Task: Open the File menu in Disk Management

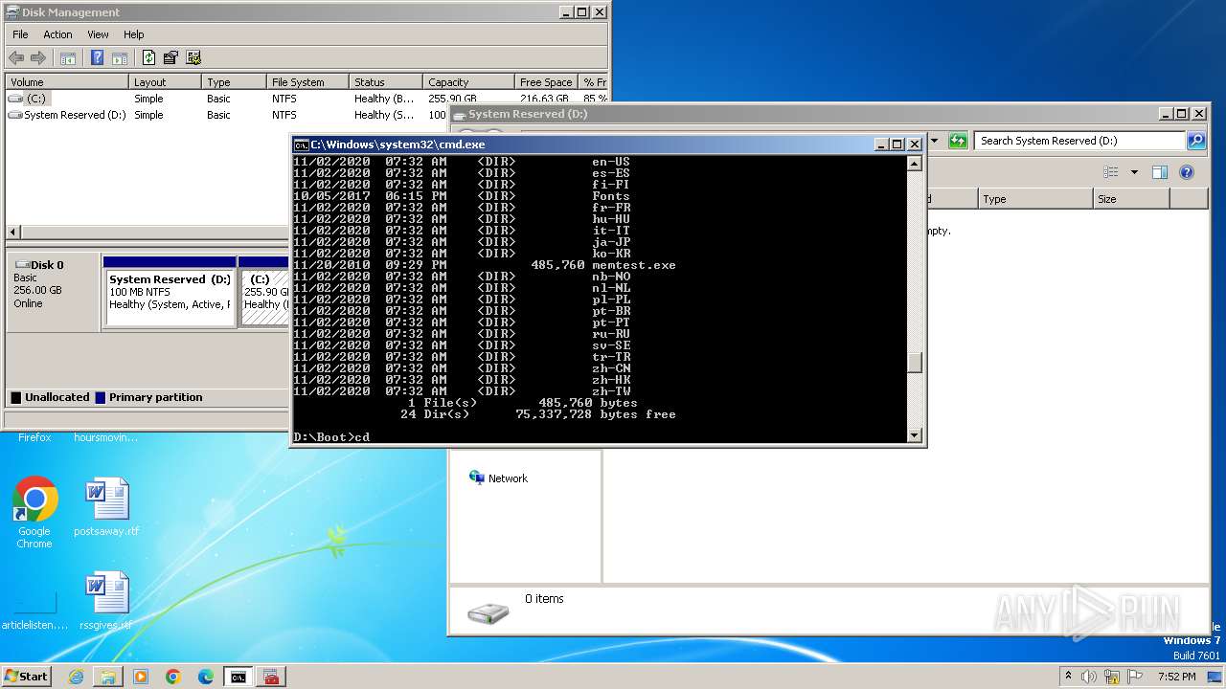Action: click(20, 34)
